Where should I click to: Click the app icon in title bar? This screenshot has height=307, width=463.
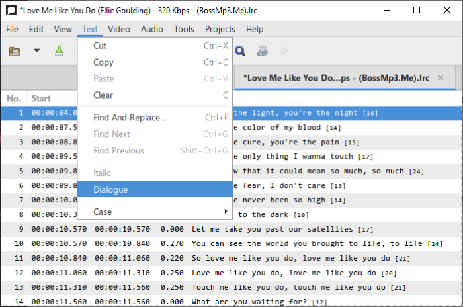click(11, 11)
